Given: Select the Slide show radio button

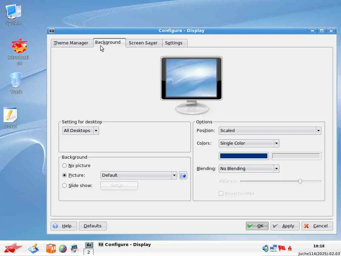Looking at the screenshot, I should (x=64, y=186).
